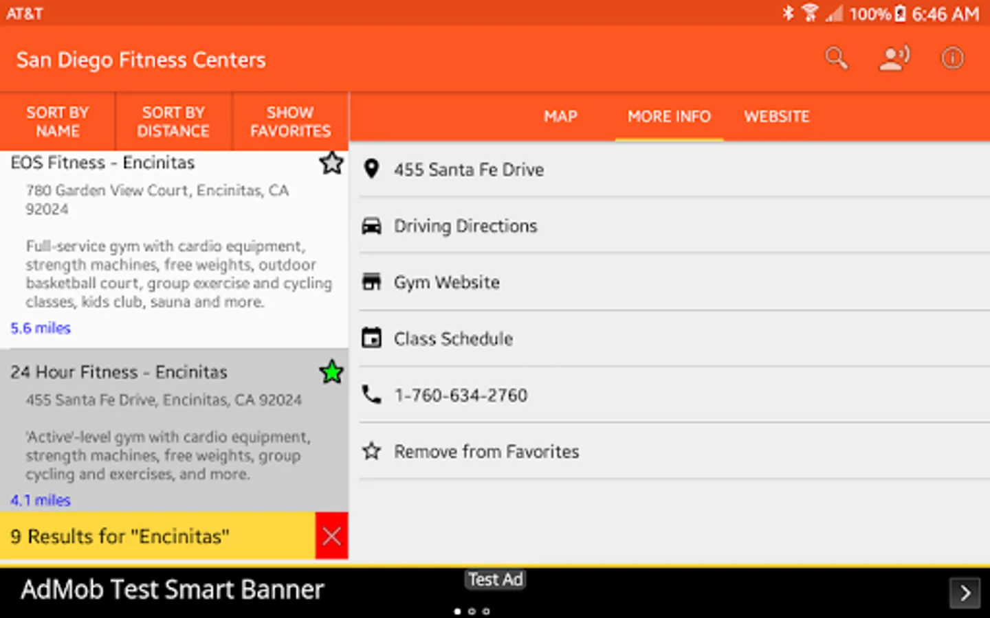View the Class Schedule entry
The image size is (990, 618).
pyautogui.click(x=674, y=339)
